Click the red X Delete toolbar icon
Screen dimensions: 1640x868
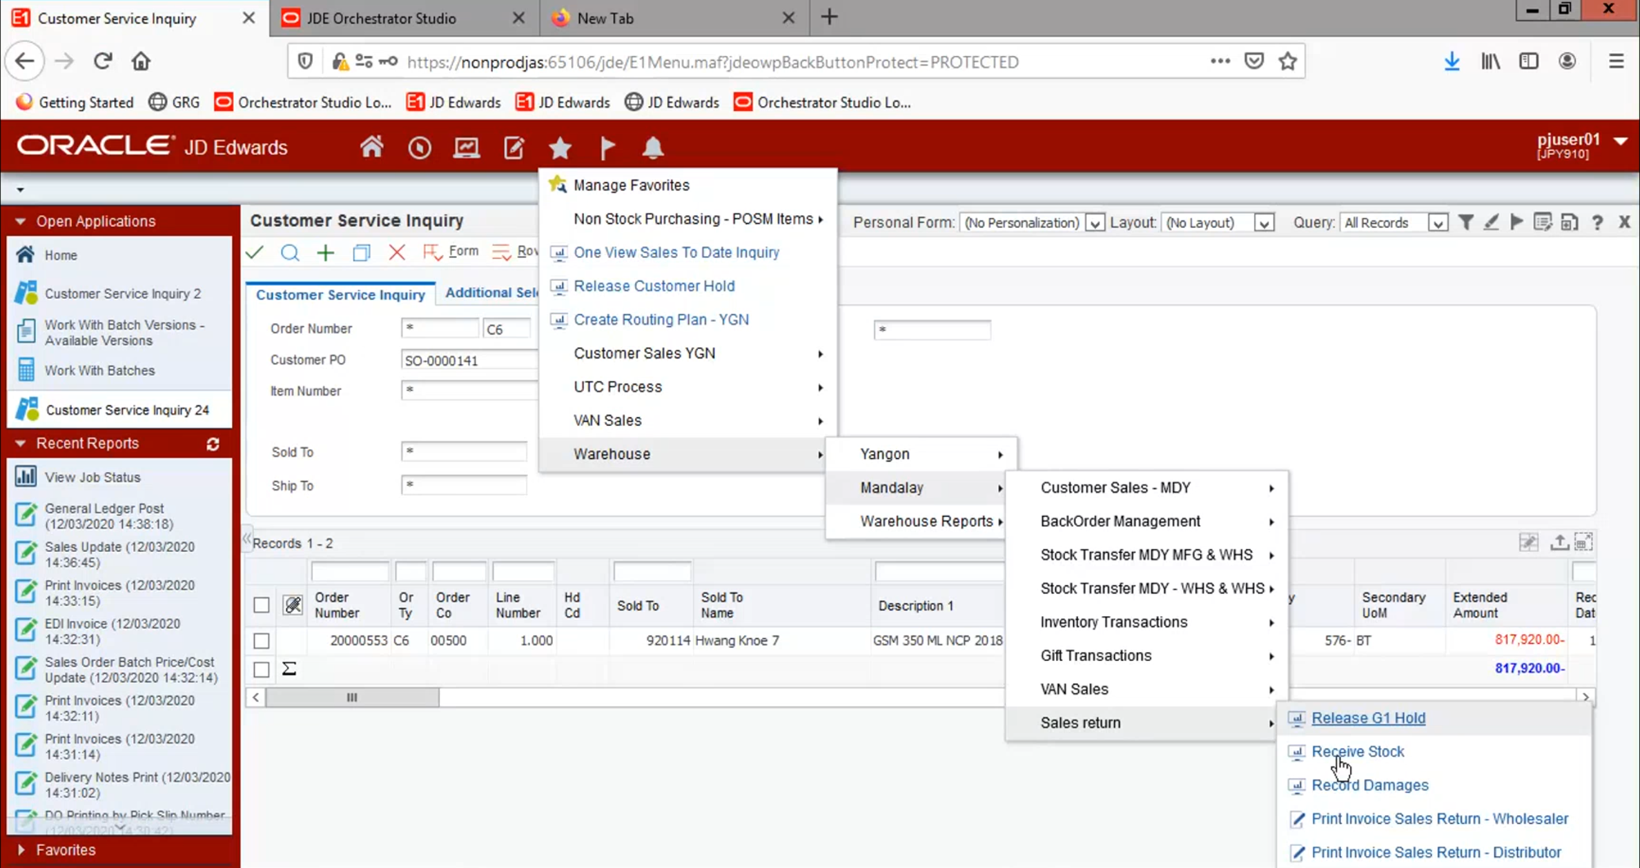(396, 253)
